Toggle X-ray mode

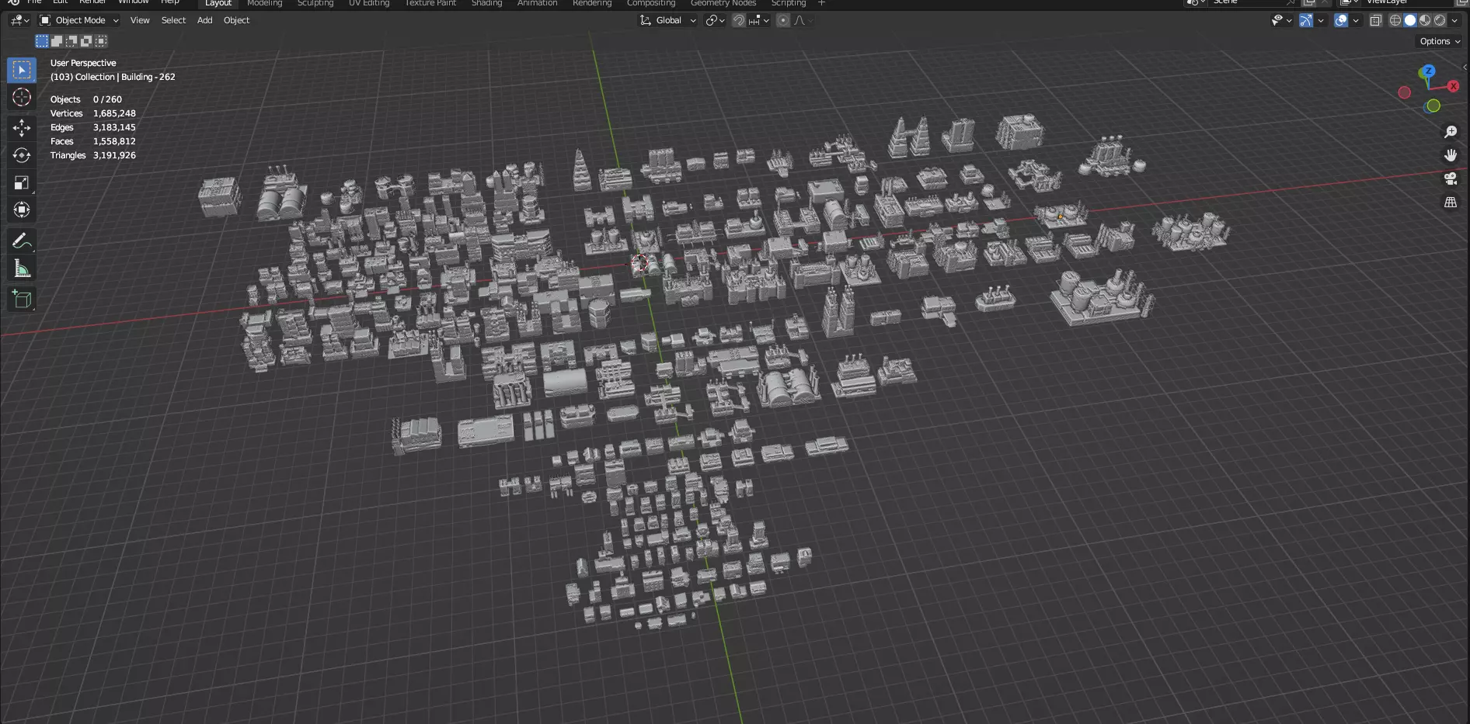pyautogui.click(x=1376, y=20)
